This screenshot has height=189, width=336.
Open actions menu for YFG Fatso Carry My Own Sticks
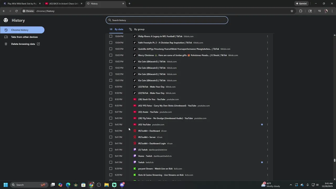[x=267, y=106]
